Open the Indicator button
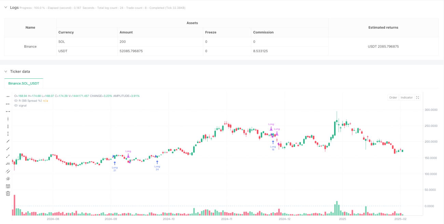The image size is (444, 224). click(x=406, y=98)
